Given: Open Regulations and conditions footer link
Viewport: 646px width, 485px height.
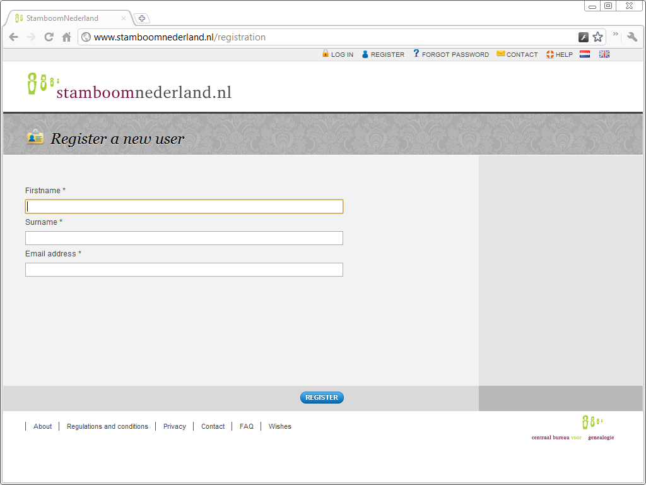Looking at the screenshot, I should point(107,426).
